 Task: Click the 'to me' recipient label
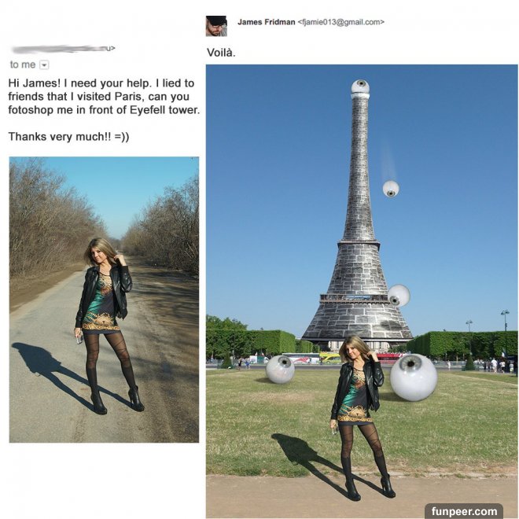tap(23, 64)
